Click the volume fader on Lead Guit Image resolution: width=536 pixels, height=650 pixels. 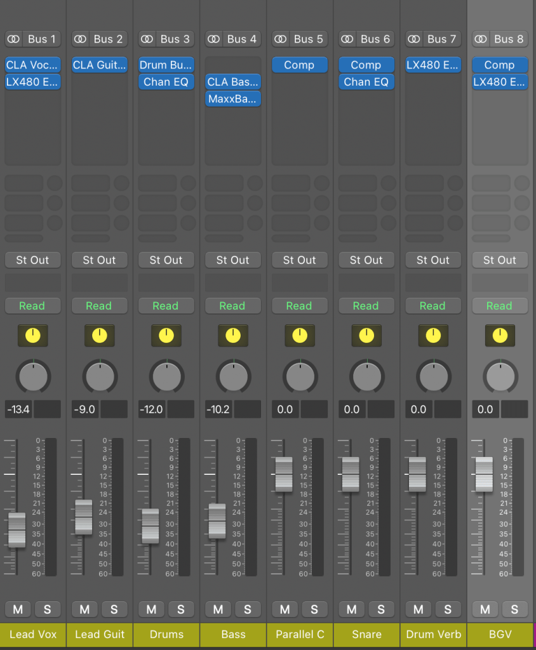(x=83, y=517)
